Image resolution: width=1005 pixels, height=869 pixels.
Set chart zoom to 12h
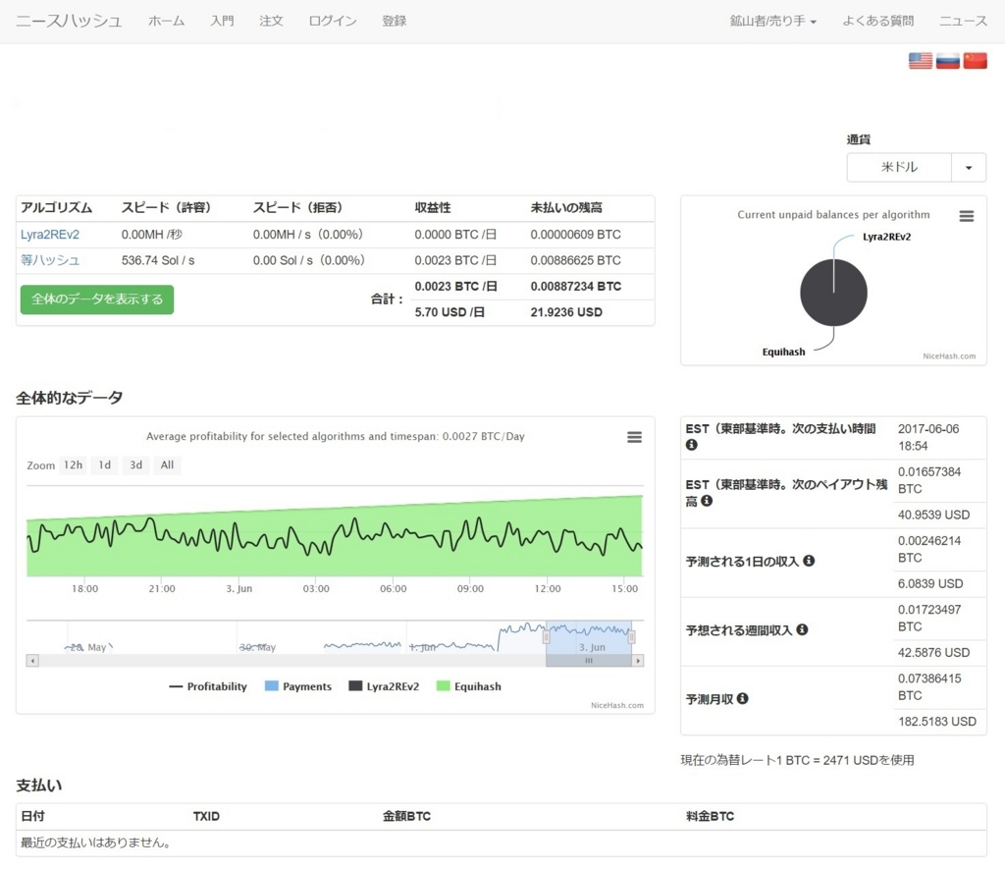(73, 465)
